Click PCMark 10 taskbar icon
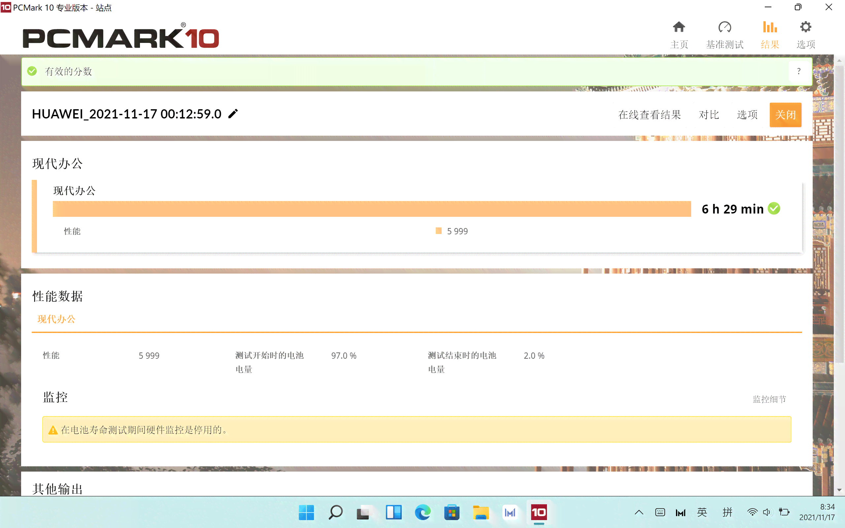This screenshot has width=845, height=528. pyautogui.click(x=539, y=512)
